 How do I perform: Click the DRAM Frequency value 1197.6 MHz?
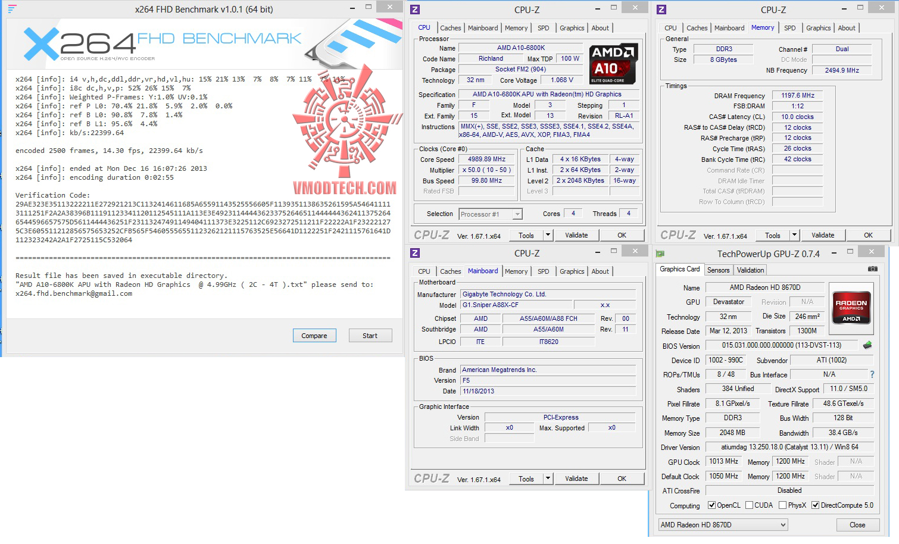click(x=798, y=95)
